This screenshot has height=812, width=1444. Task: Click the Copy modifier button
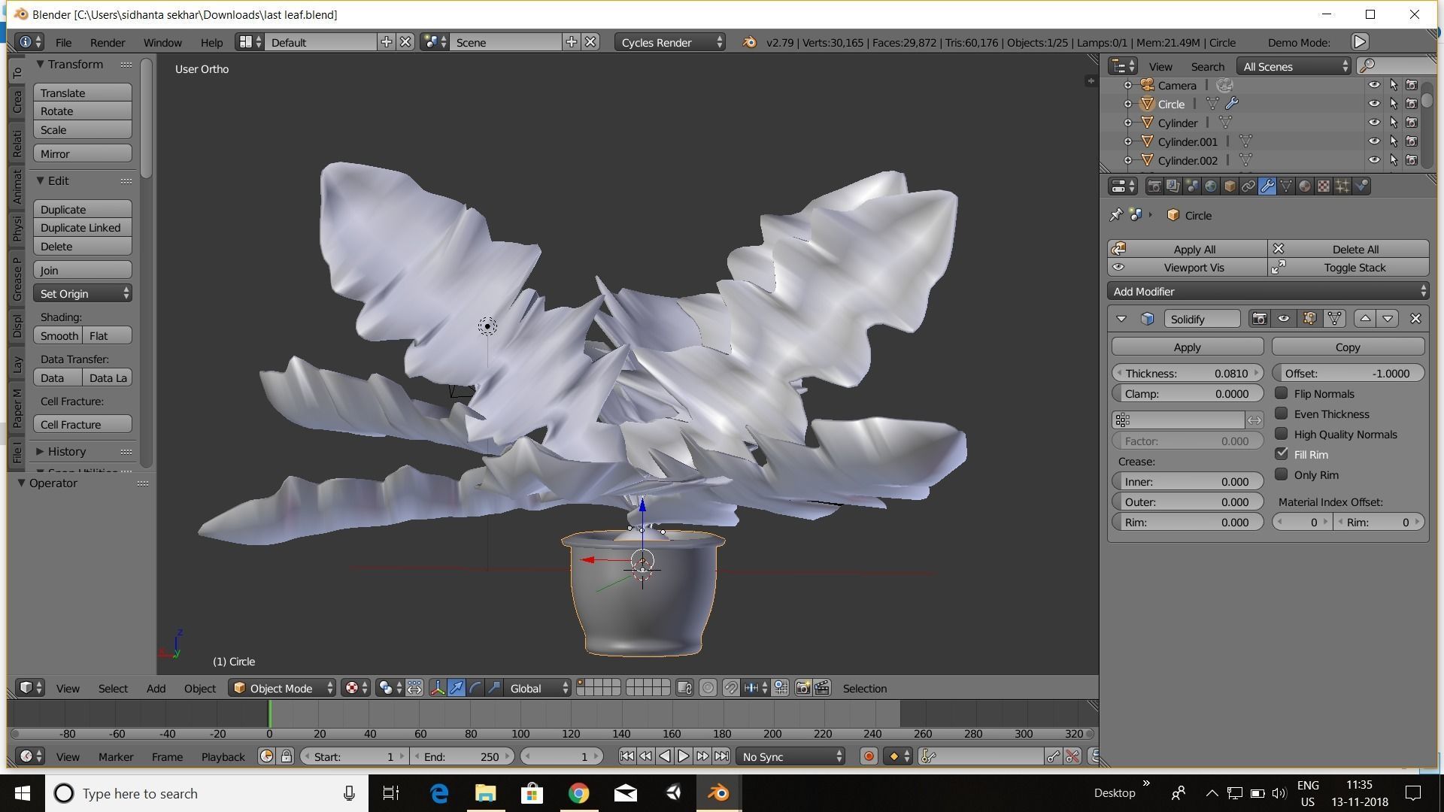click(x=1348, y=347)
